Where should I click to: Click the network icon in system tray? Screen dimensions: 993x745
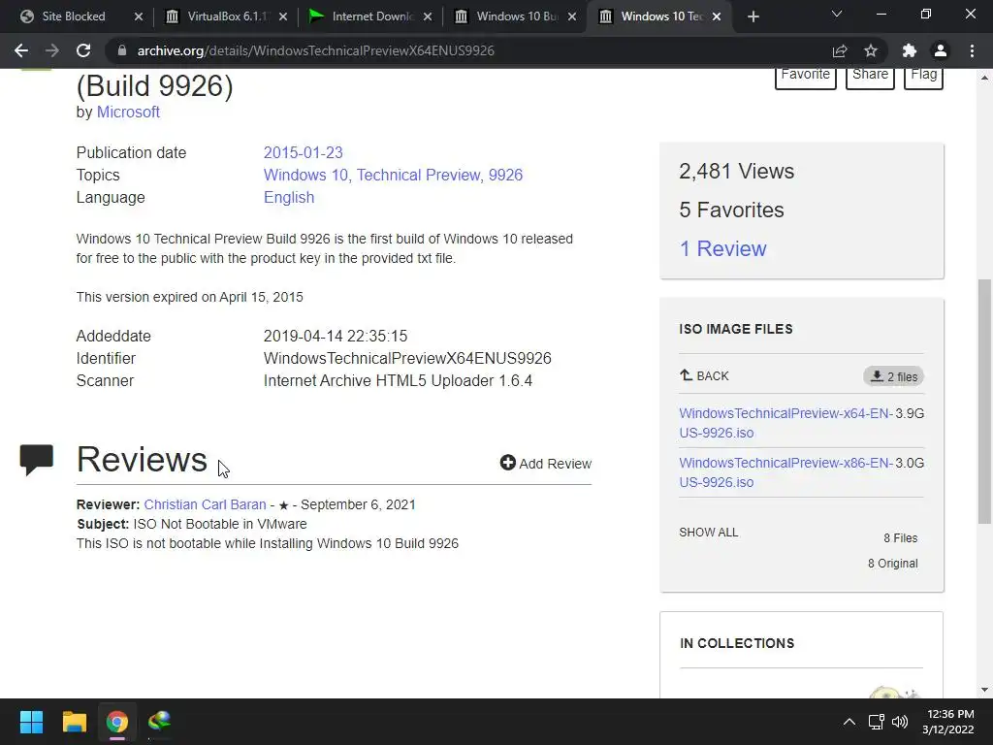click(877, 722)
